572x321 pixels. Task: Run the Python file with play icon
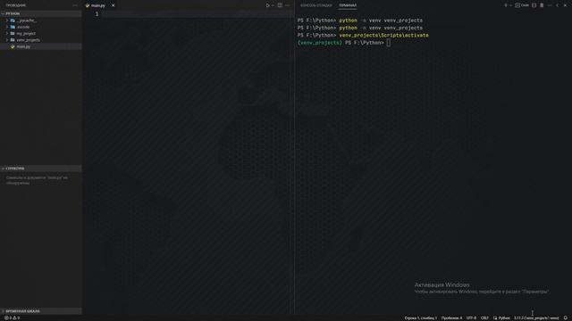[x=267, y=5]
